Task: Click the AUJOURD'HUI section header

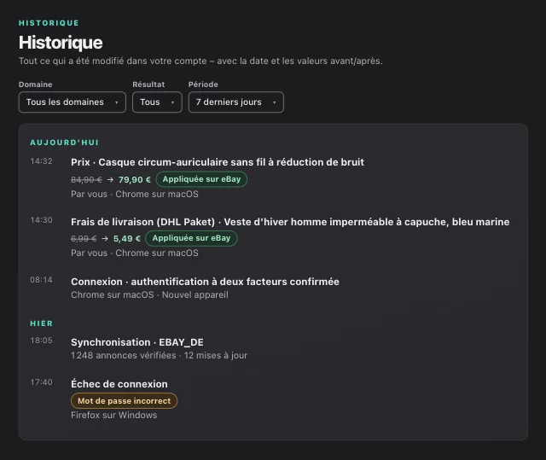Action: 65,143
